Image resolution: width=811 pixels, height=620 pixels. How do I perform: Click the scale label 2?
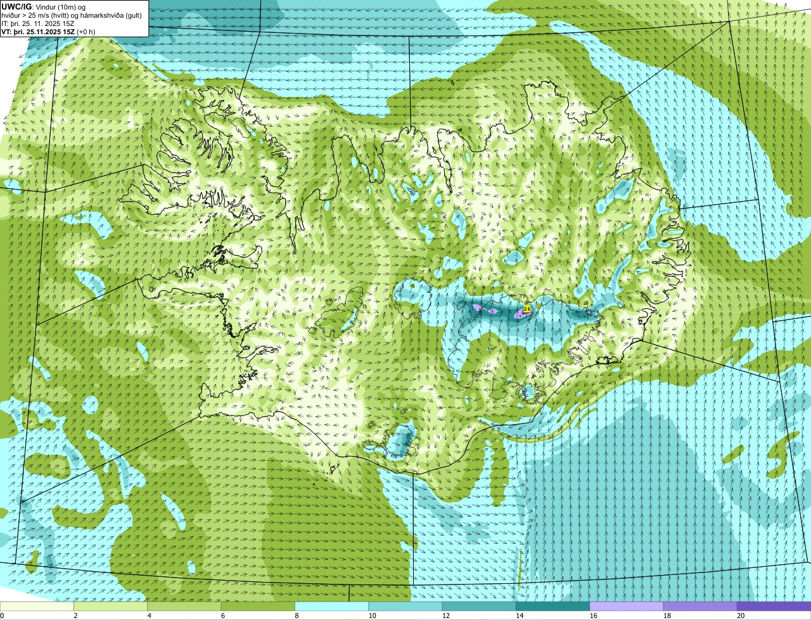75,616
